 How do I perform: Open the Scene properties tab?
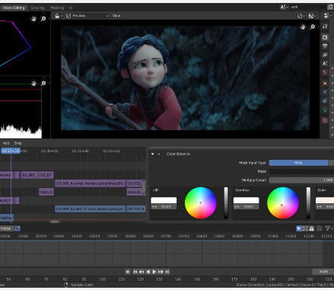325,63
